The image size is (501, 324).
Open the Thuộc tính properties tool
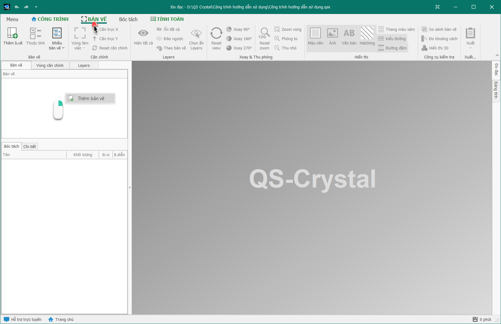(35, 36)
